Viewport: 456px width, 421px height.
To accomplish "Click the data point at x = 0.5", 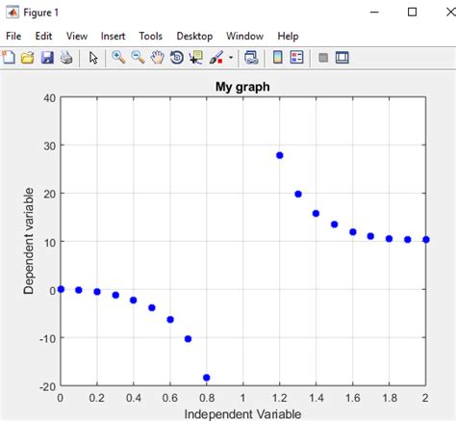I will pos(152,307).
